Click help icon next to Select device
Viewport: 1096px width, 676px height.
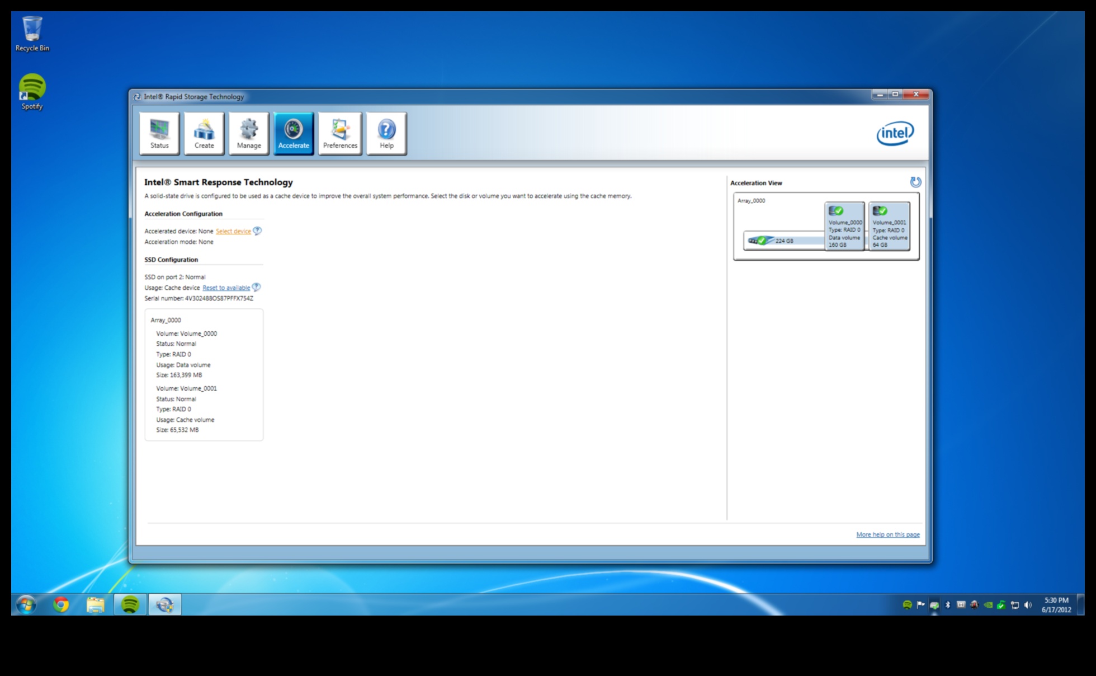coord(257,231)
